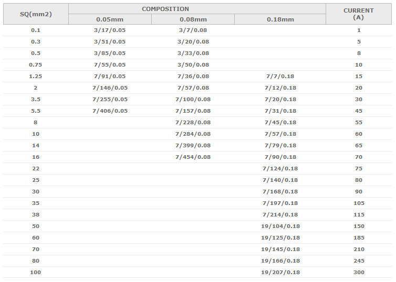Select the 7/228/0.08 cell
The height and width of the screenshot is (282, 396).
coord(193,123)
